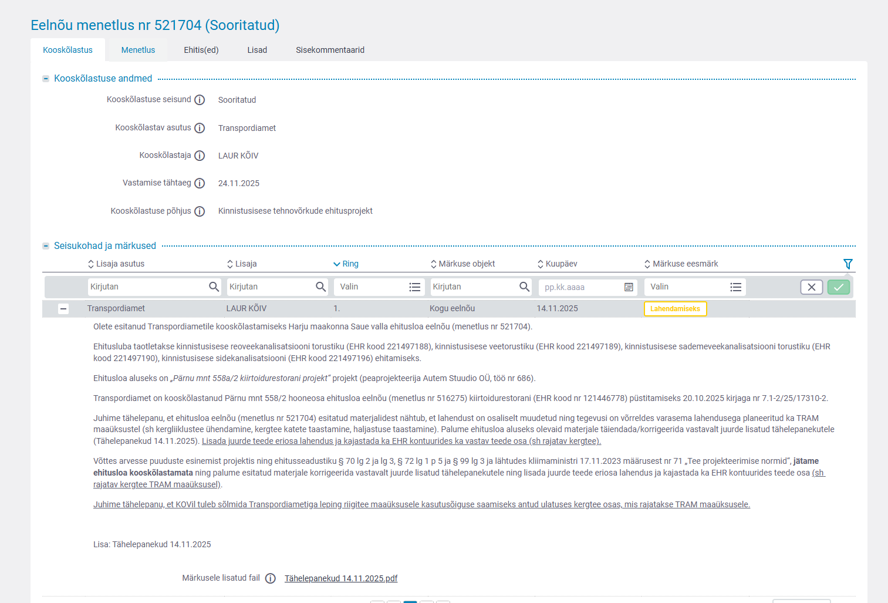Click the table filter funnel icon
Screen dimensions: 888x603
[848, 264]
